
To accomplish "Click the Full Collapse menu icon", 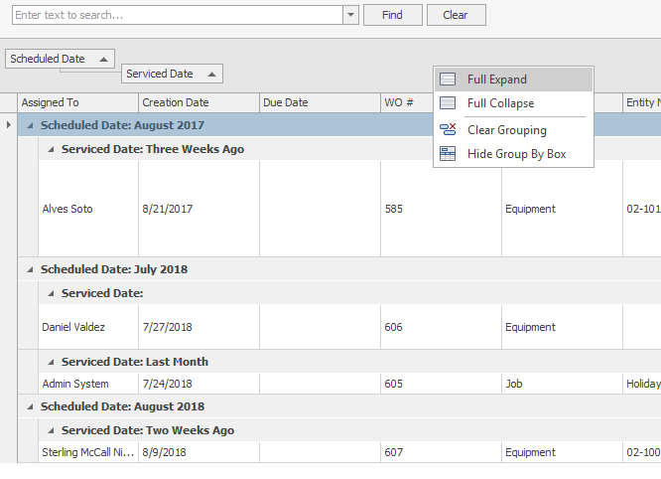I will click(x=448, y=103).
